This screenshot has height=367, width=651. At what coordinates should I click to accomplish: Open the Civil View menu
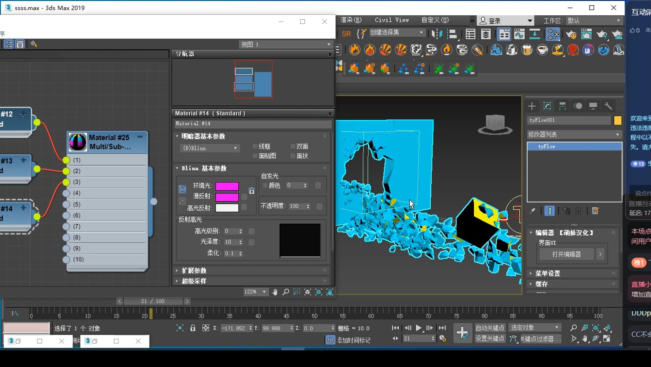point(392,20)
